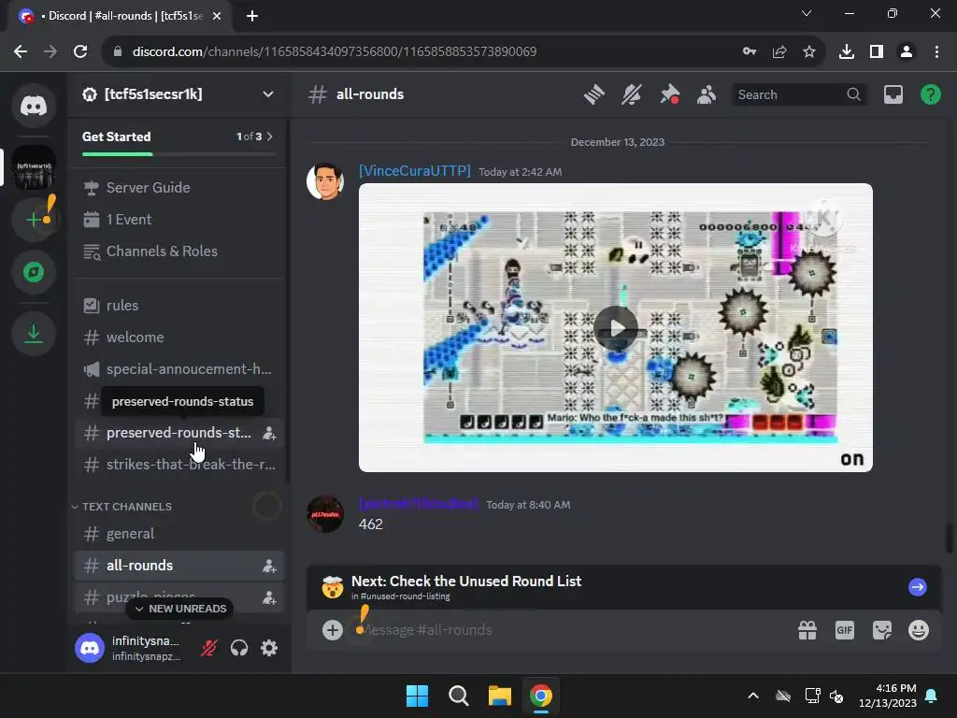Image resolution: width=957 pixels, height=718 pixels.
Task: Click the Download Apps icon in sidebar
Action: [x=34, y=334]
